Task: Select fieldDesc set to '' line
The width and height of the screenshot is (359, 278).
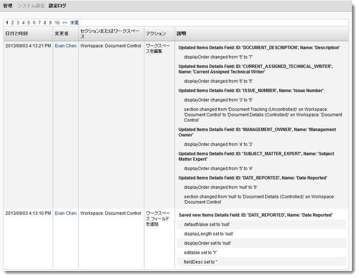Action: pos(262,262)
